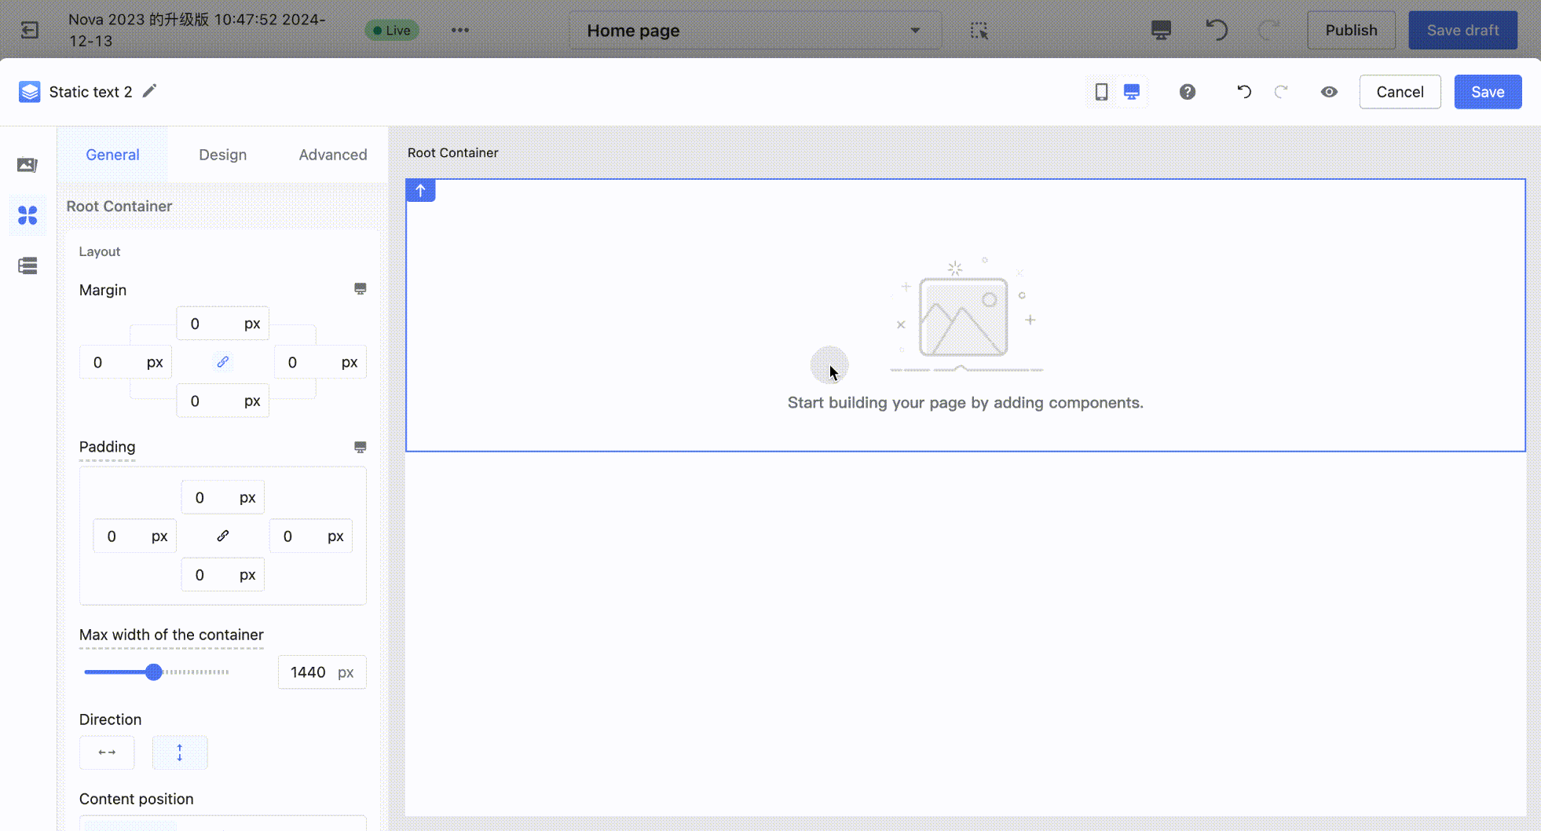Set direction to vertical
This screenshot has height=831, width=1541.
click(x=180, y=752)
